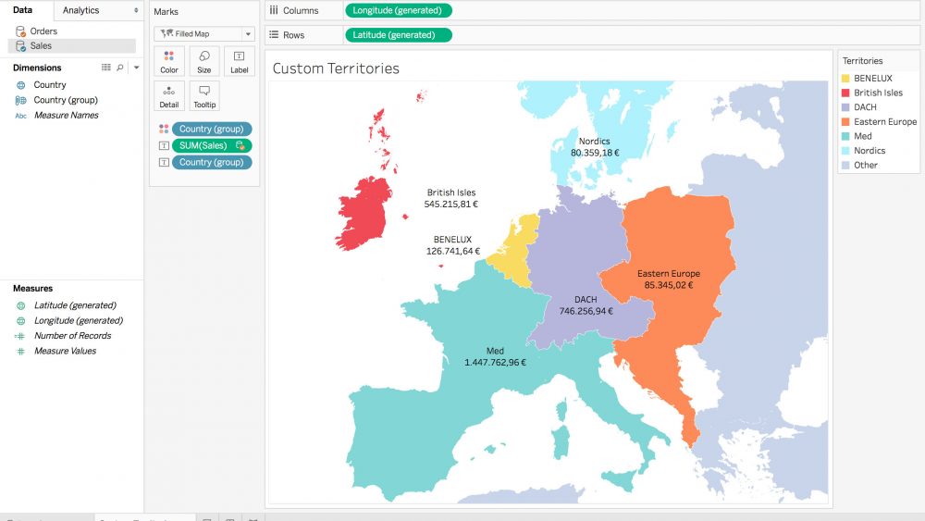Click the Eastern Europe orange legend swatch
925x521 pixels.
pyautogui.click(x=845, y=121)
